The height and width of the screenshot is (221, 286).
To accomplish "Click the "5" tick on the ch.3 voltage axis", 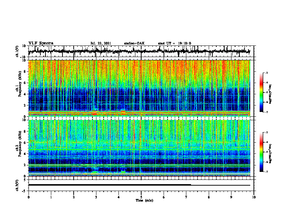I will coord(25,180).
